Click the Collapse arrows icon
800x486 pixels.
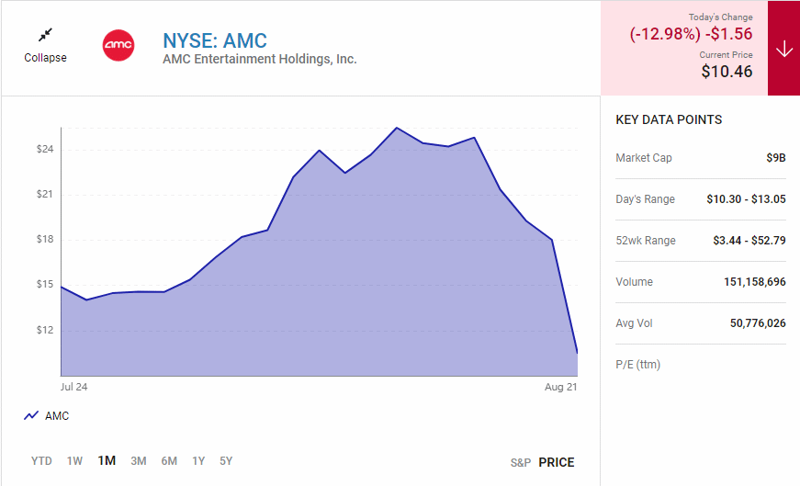coord(45,35)
